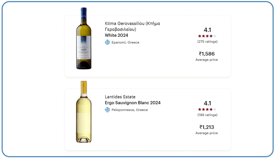Viewport: 275px width, 158px height.
Task: View the 275 ratings count
Action: click(207, 42)
